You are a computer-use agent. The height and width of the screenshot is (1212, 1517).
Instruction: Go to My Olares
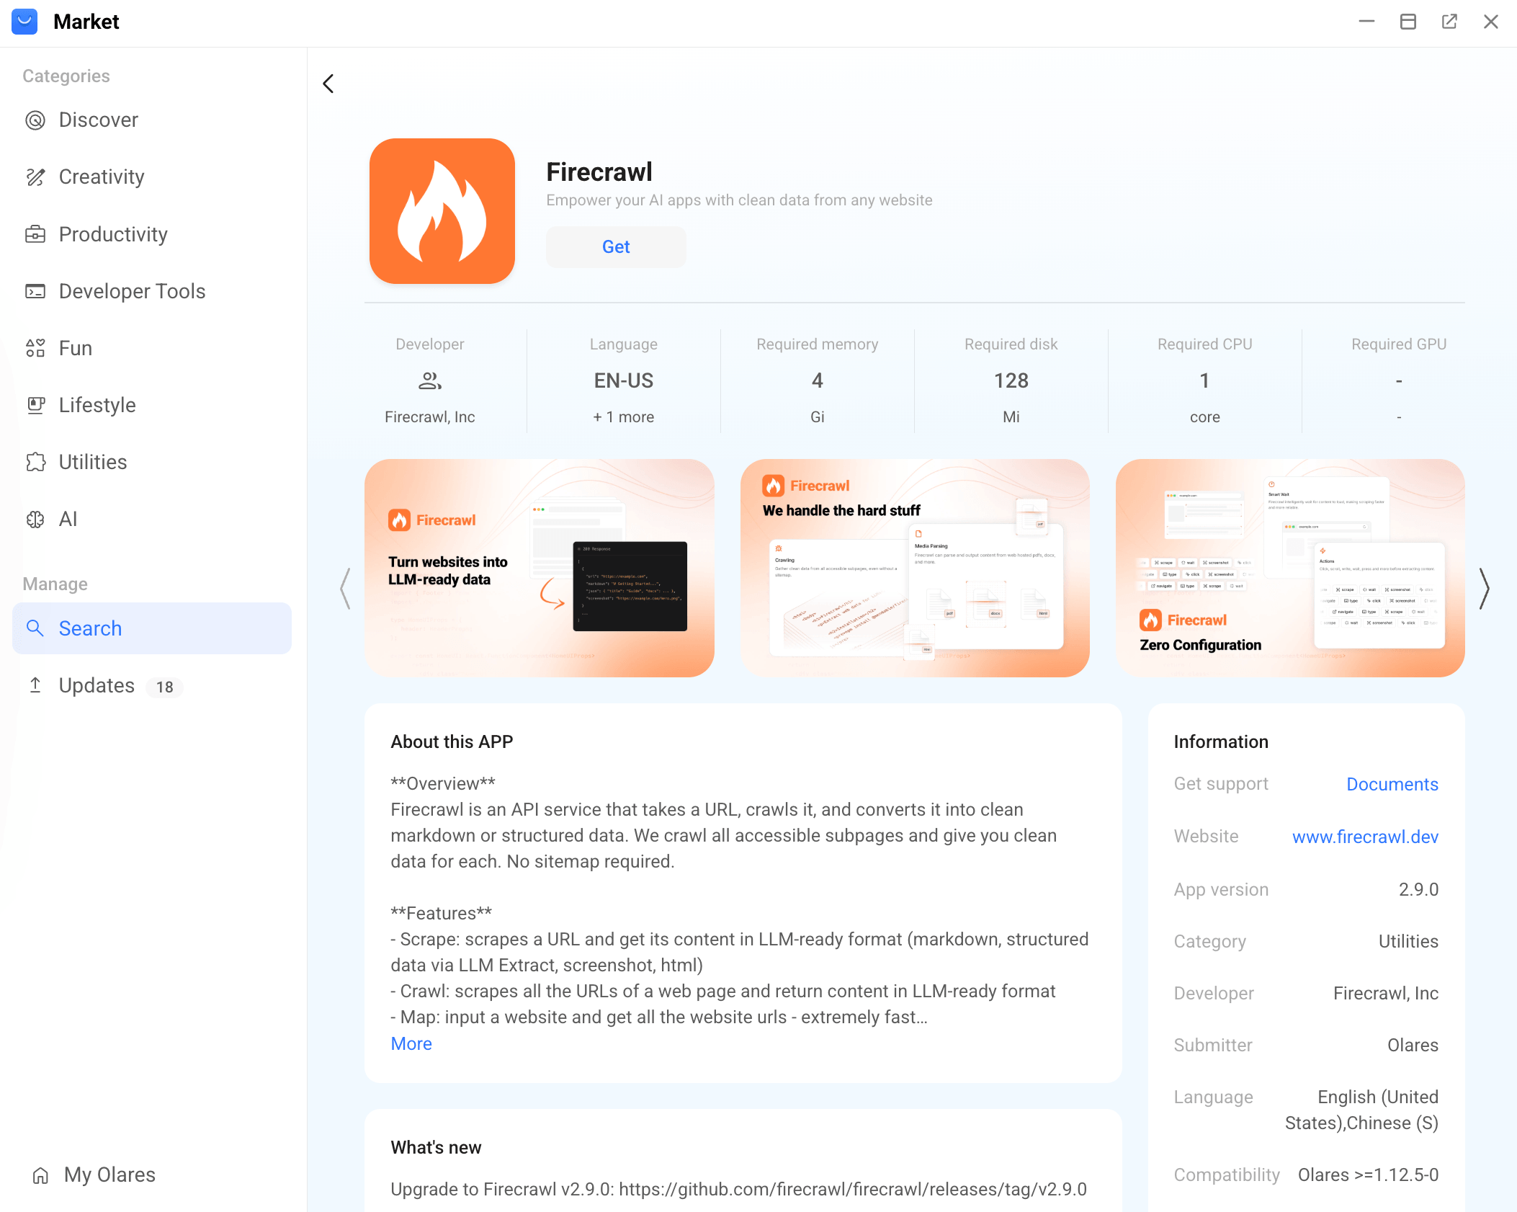[x=94, y=1175]
